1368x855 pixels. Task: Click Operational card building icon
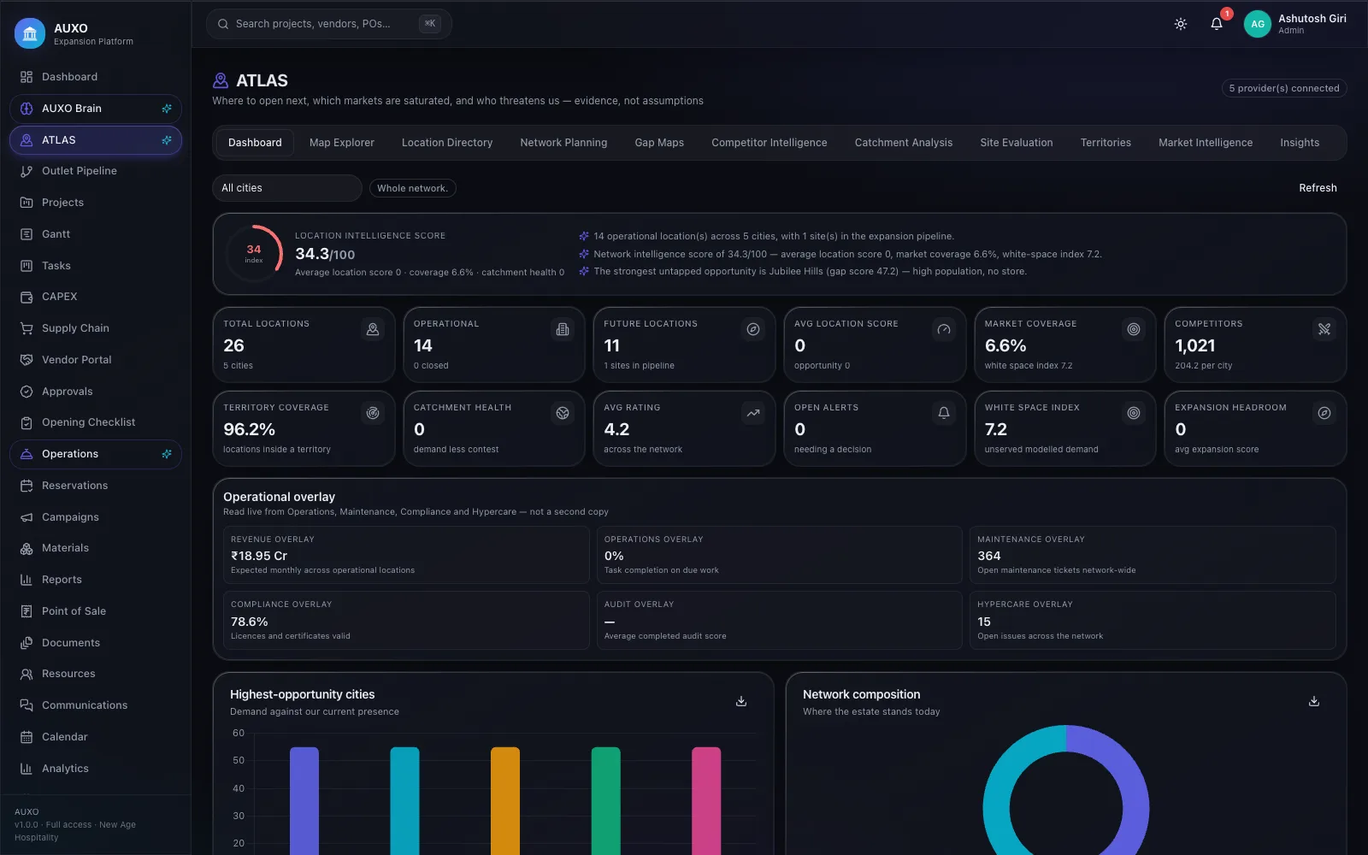(563, 329)
